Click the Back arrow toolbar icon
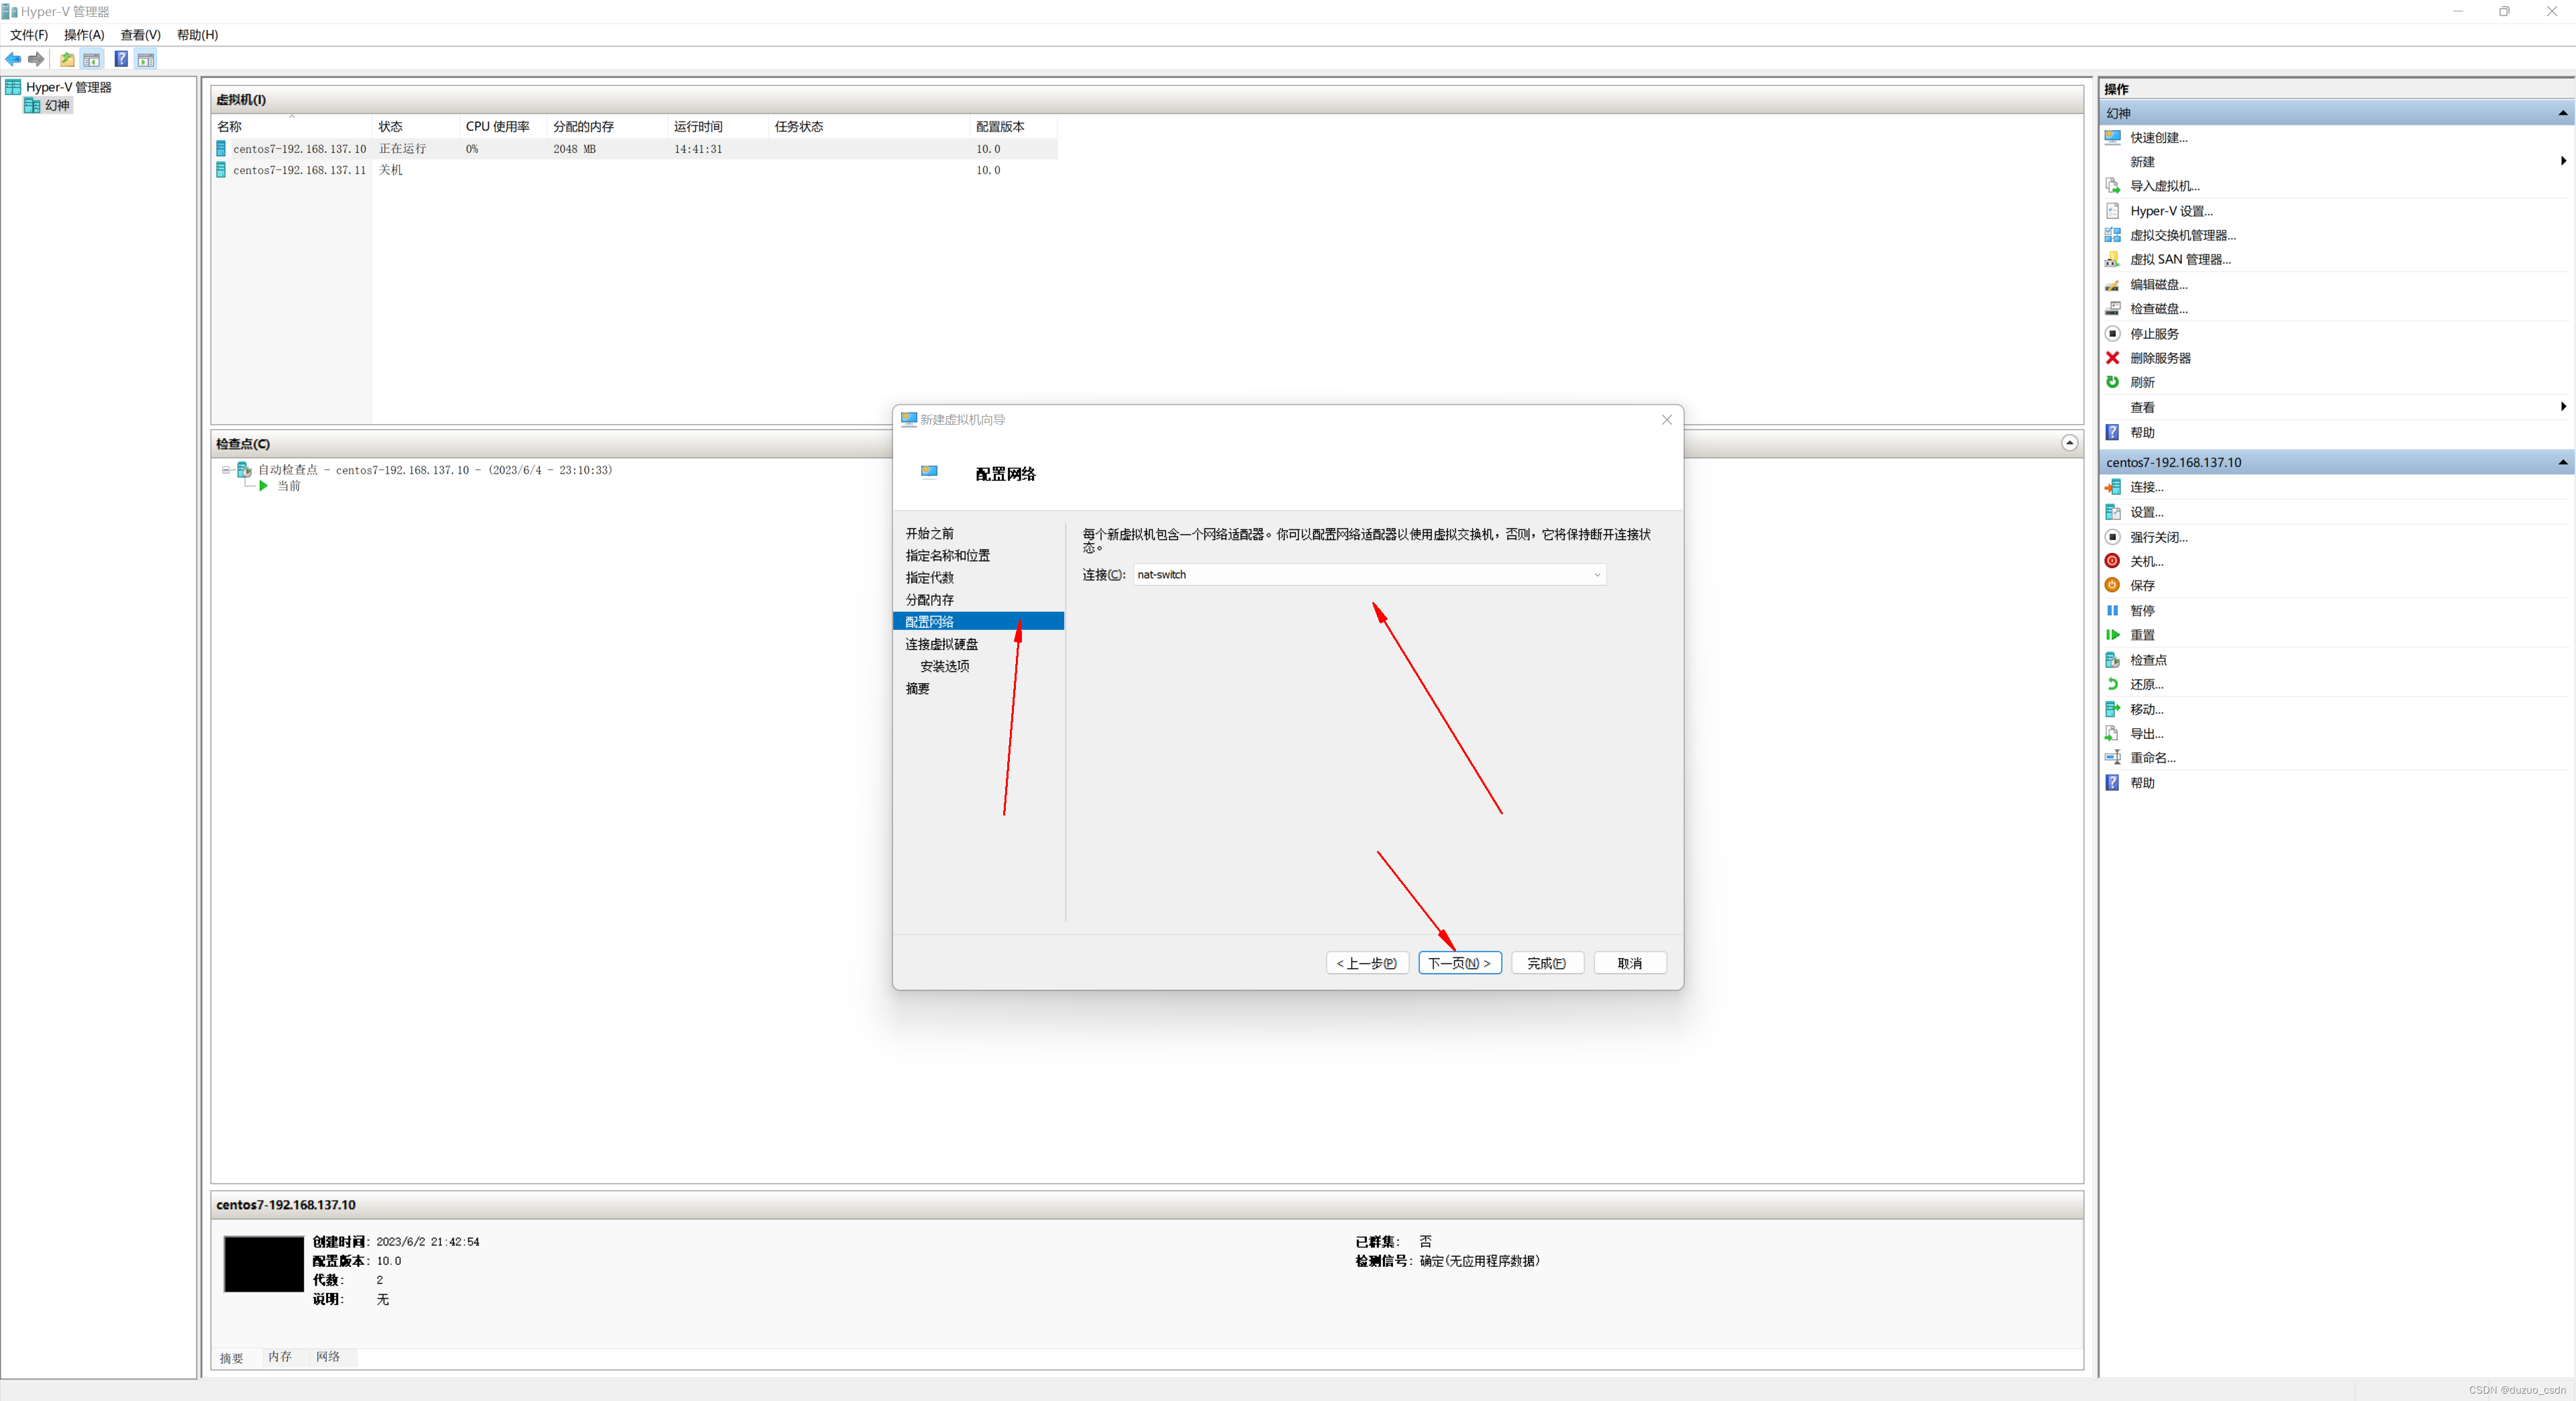The width and height of the screenshot is (2576, 1401). [x=13, y=59]
